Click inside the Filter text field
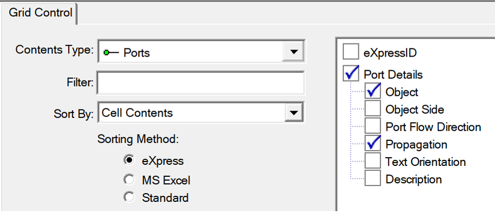This screenshot has height=216, width=495. coord(201,83)
